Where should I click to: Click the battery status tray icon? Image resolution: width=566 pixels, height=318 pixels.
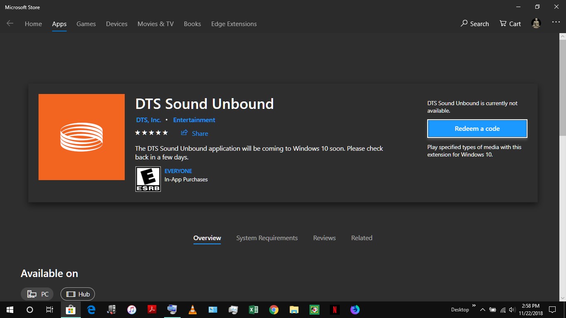coord(493,310)
